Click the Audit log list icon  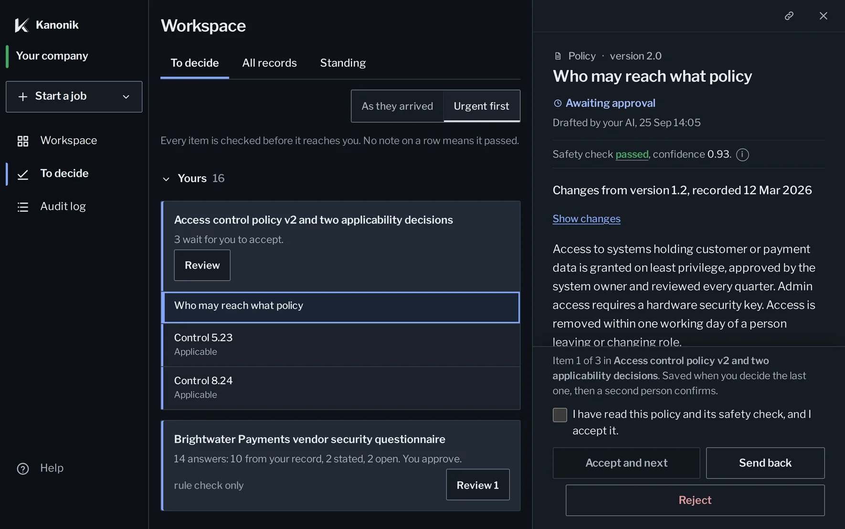[23, 207]
